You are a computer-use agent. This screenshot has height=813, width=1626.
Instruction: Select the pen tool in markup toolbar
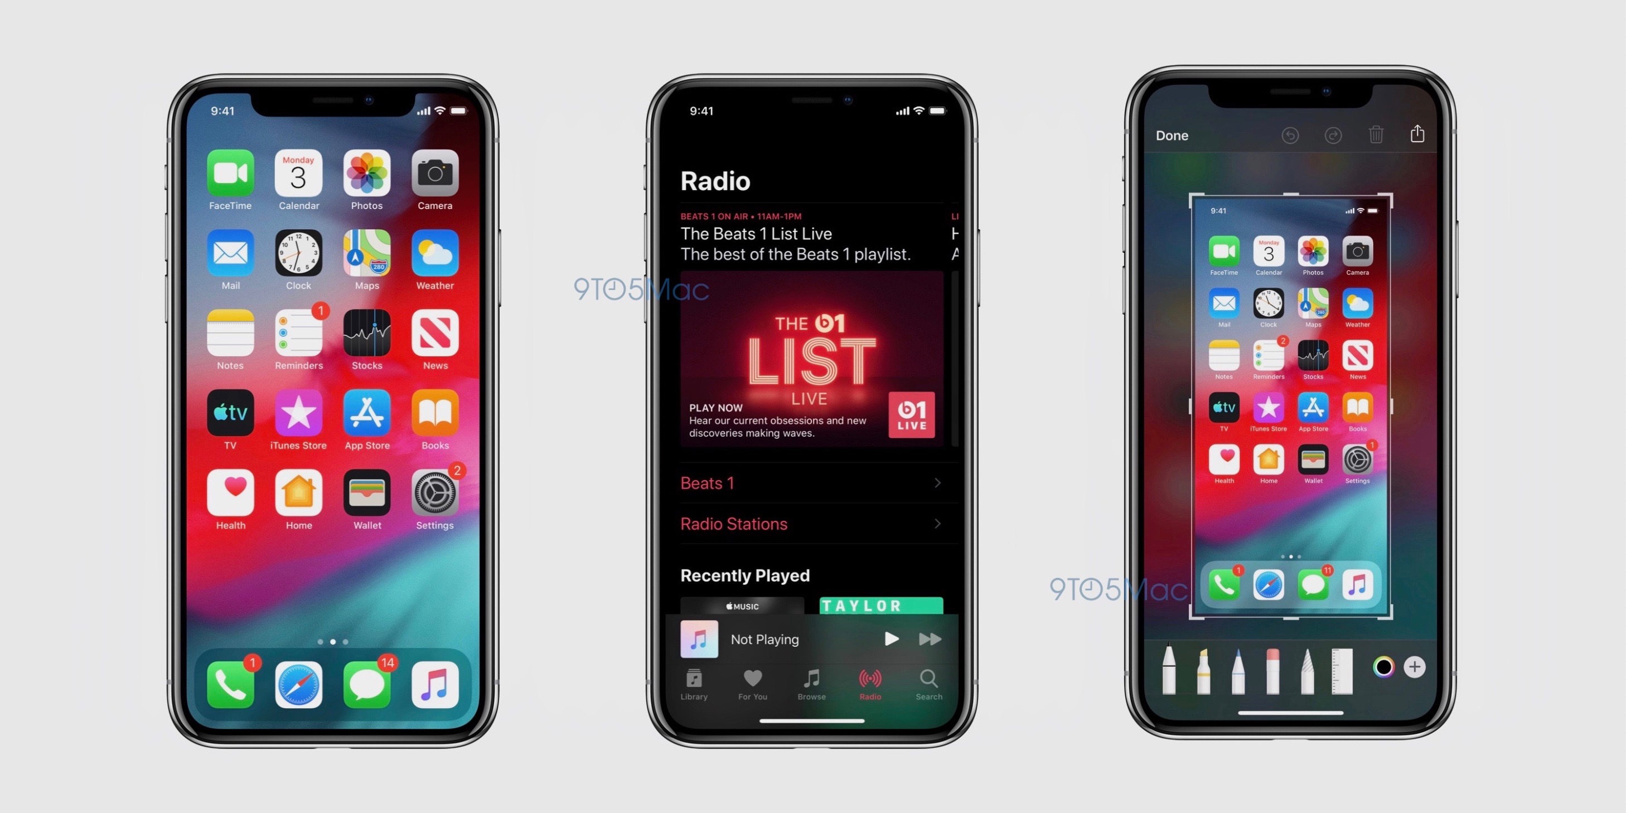pyautogui.click(x=1168, y=684)
